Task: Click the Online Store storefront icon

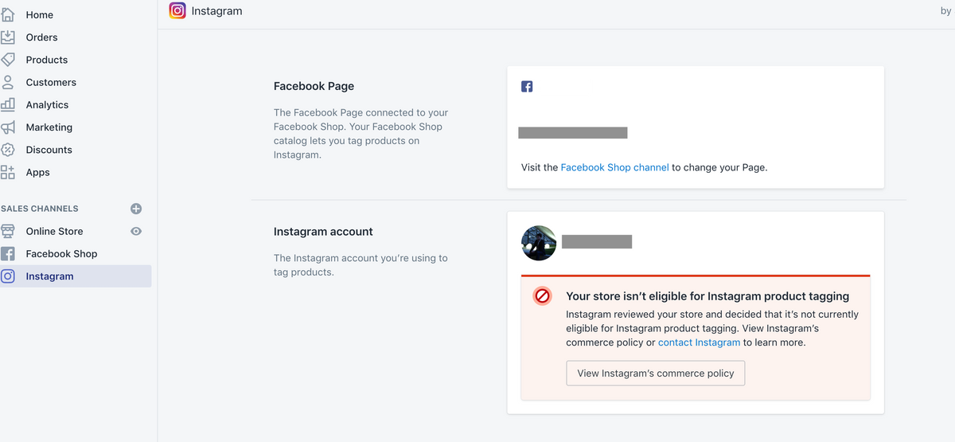Action: tap(8, 231)
